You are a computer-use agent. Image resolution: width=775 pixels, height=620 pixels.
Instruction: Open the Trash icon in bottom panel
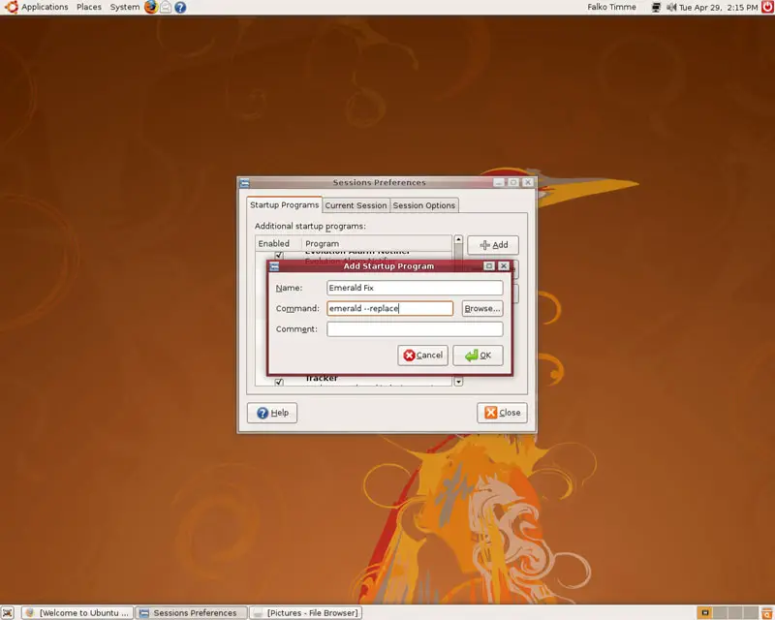(767, 613)
